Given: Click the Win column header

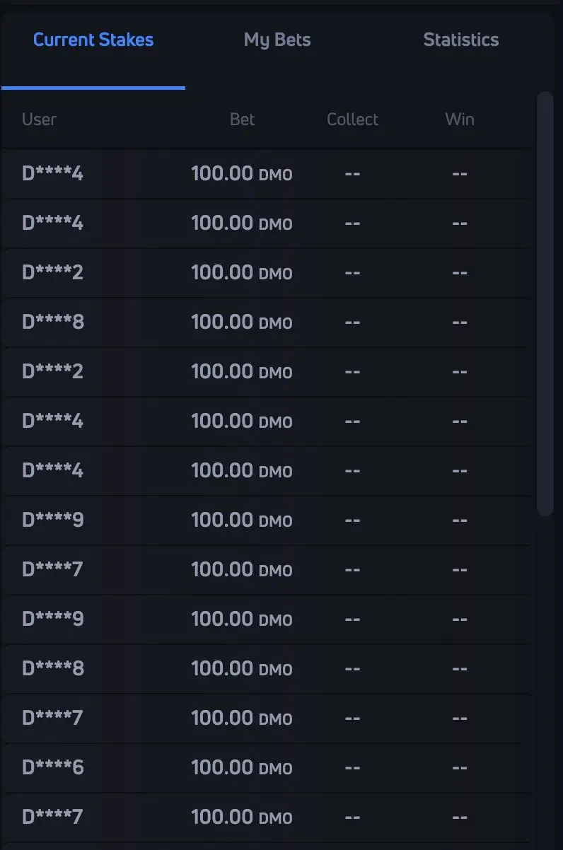Looking at the screenshot, I should pos(459,120).
